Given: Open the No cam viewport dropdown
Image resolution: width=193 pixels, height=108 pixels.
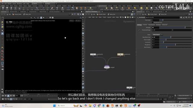Looking at the screenshot, I should (x=78, y=21).
